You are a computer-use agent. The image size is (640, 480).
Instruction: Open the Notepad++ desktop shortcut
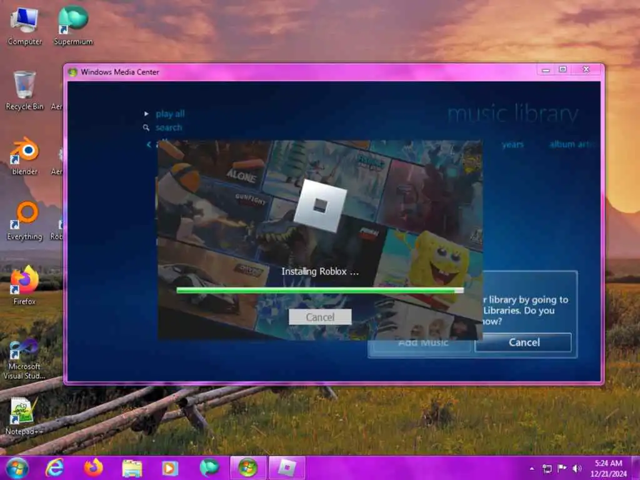click(24, 416)
